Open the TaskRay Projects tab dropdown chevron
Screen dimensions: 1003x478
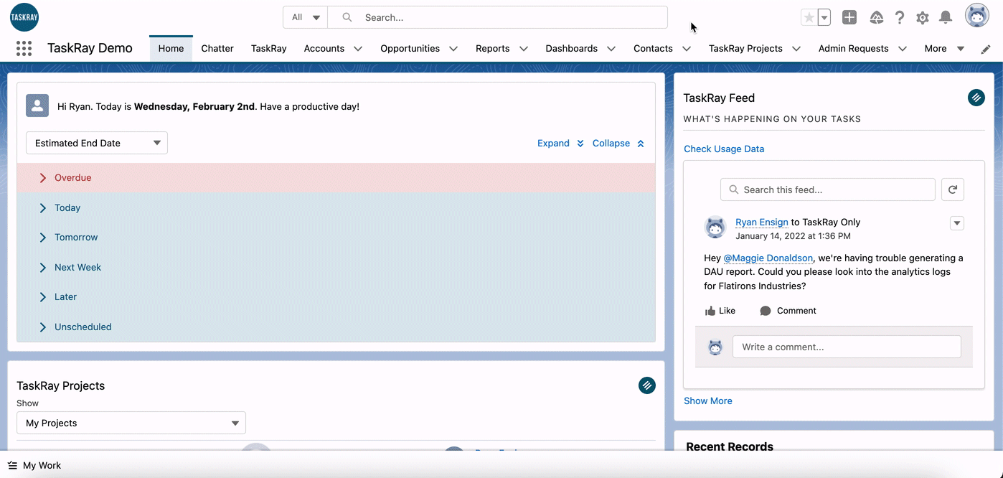[796, 49]
